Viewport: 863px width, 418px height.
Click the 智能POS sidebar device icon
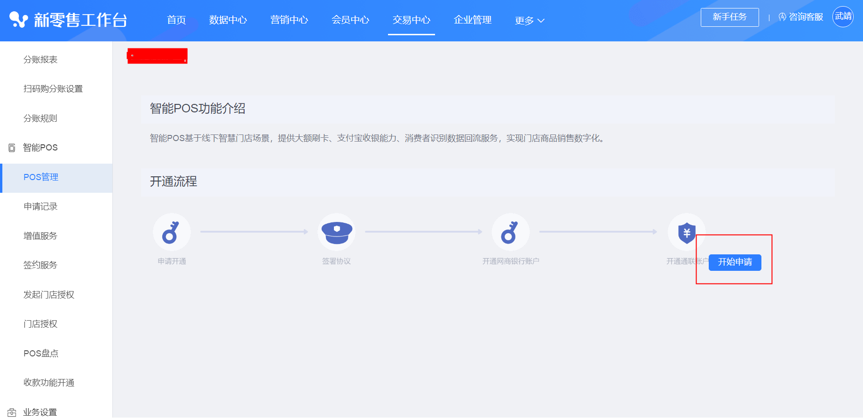[12, 148]
